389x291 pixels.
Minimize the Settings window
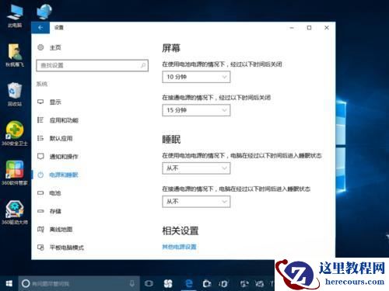pyautogui.click(x=292, y=28)
